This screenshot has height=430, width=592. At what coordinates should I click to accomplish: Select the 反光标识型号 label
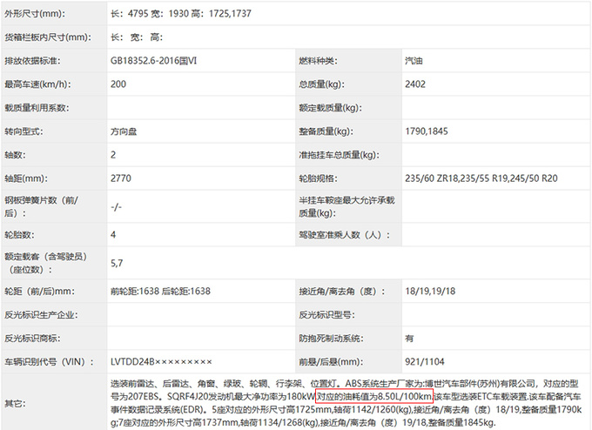click(326, 315)
